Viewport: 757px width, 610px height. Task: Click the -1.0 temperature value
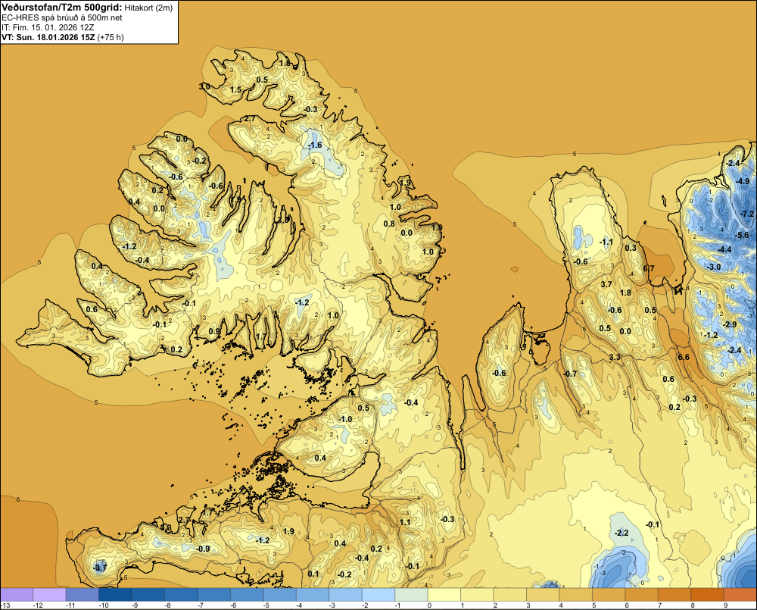[x=345, y=419]
